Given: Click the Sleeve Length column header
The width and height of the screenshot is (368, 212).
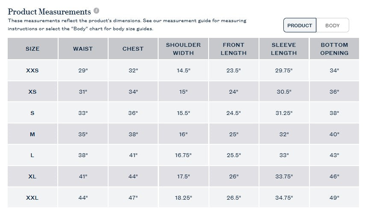Looking at the screenshot, I should point(284,49).
